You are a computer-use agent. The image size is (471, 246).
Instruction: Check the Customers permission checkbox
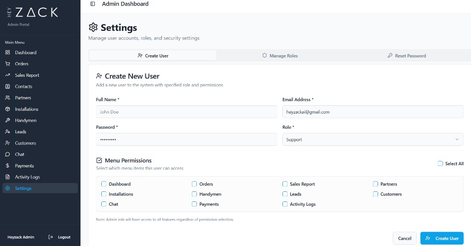pyautogui.click(x=375, y=194)
